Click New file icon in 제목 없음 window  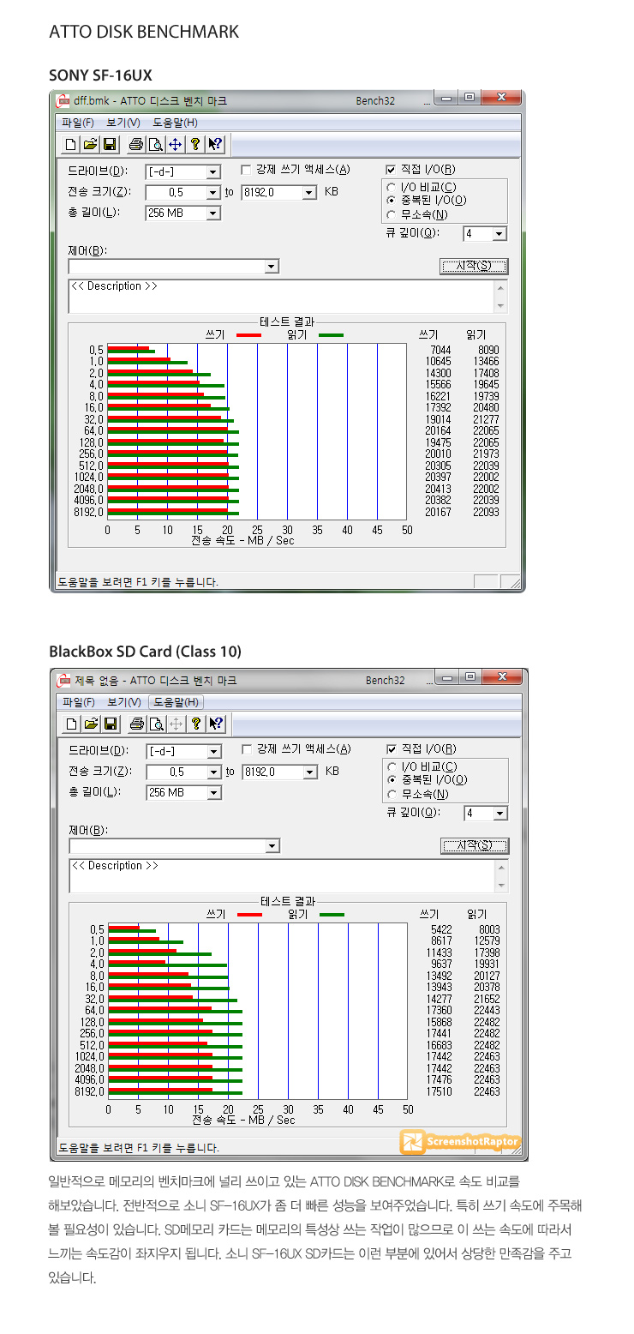pos(73,724)
